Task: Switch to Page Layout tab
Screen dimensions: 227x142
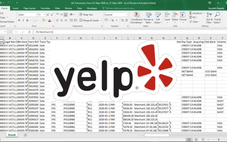Action: (29, 8)
